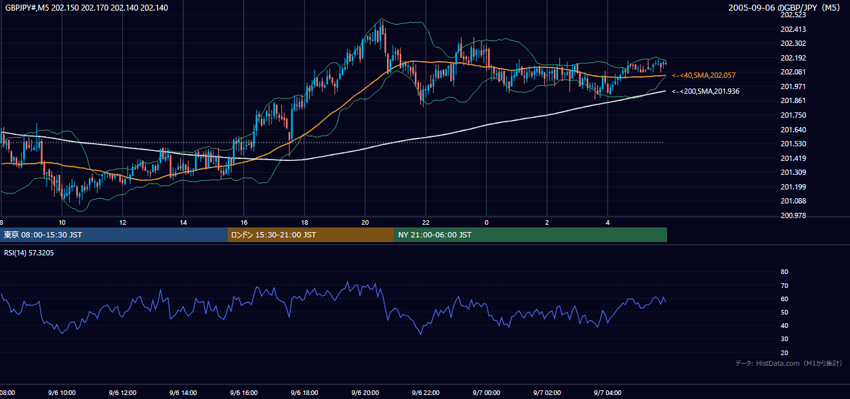
Task: Select the 40 SMA label 202.057
Action: pos(704,75)
